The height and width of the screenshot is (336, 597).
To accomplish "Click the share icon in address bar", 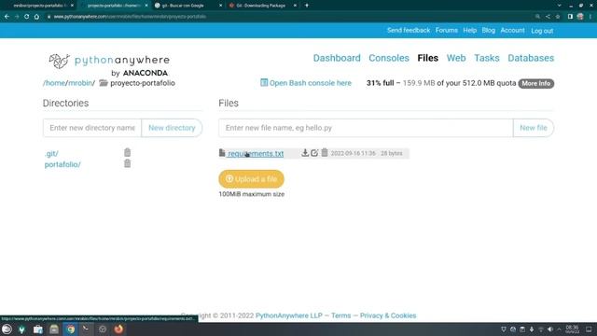I will [x=548, y=17].
